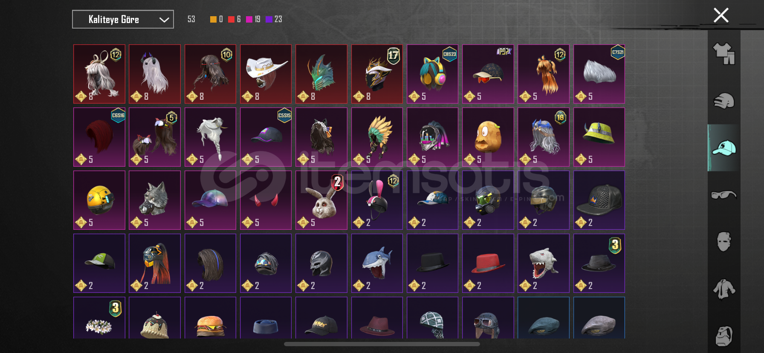Open the face mask category icon

click(724, 242)
